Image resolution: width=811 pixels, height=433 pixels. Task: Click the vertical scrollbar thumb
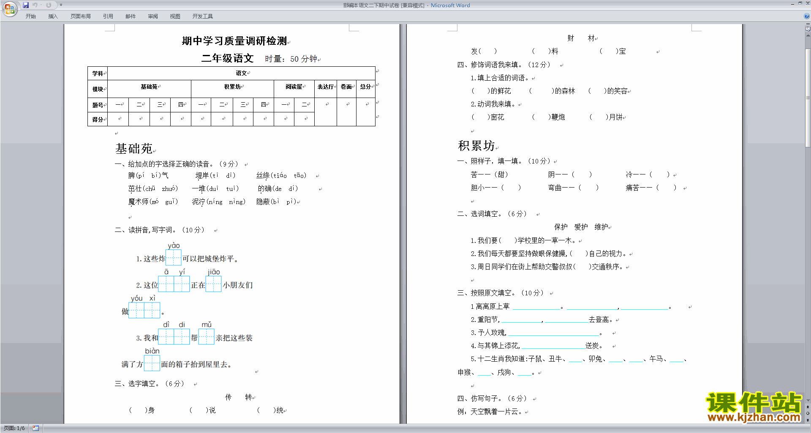[x=808, y=98]
